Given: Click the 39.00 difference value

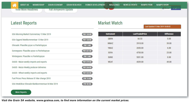Looking at the screenshot, I should point(169,43).
